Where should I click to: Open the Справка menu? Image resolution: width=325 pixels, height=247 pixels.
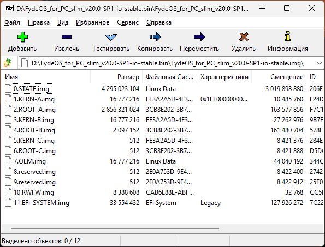pyautogui.click(x=159, y=22)
